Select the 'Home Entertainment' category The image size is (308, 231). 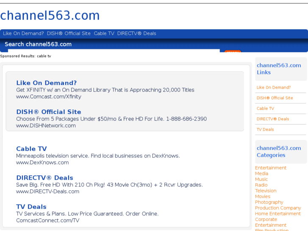click(278, 214)
